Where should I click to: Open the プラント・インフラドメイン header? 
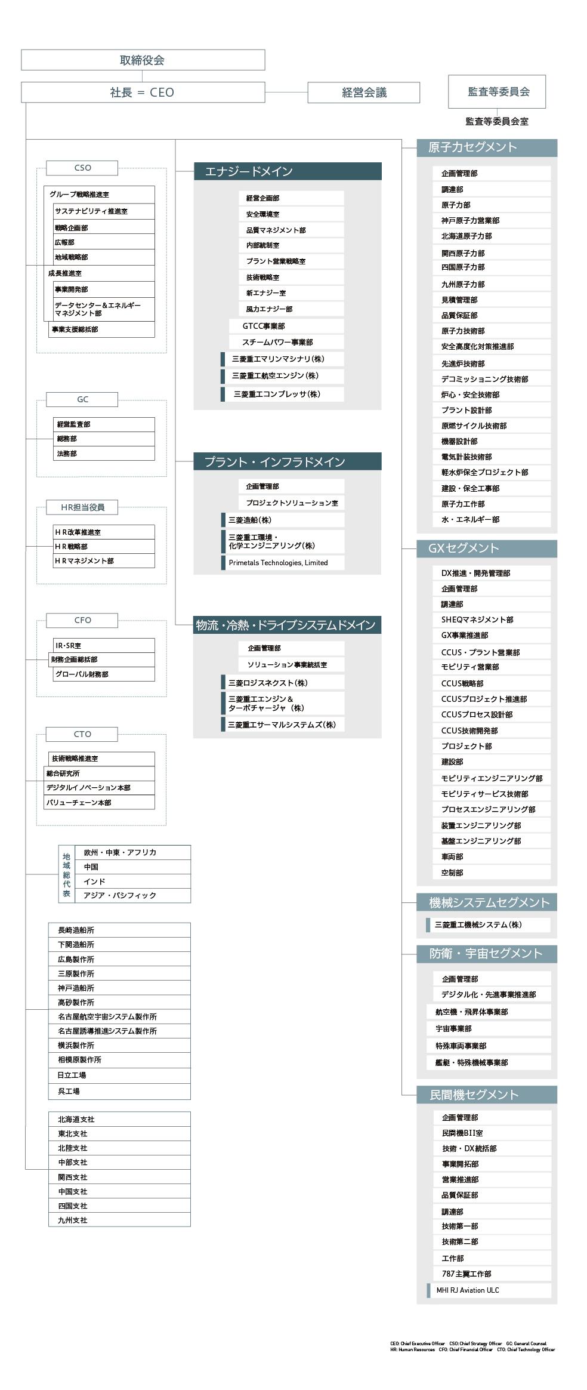point(287,461)
